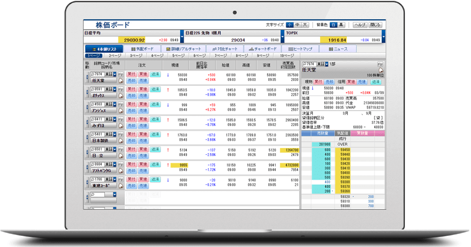
Task: Click the small info icon in detail panel header
Action: tap(380, 64)
